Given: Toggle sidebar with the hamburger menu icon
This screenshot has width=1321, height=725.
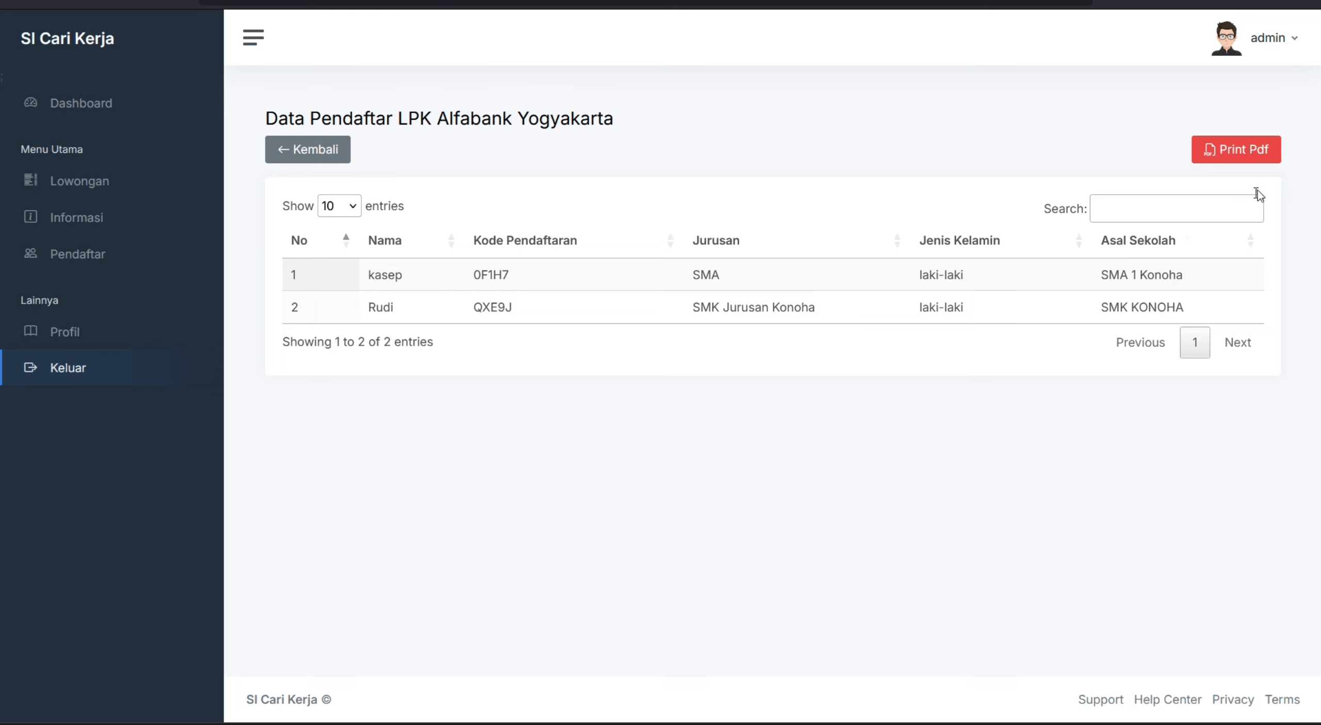Looking at the screenshot, I should [x=253, y=38].
